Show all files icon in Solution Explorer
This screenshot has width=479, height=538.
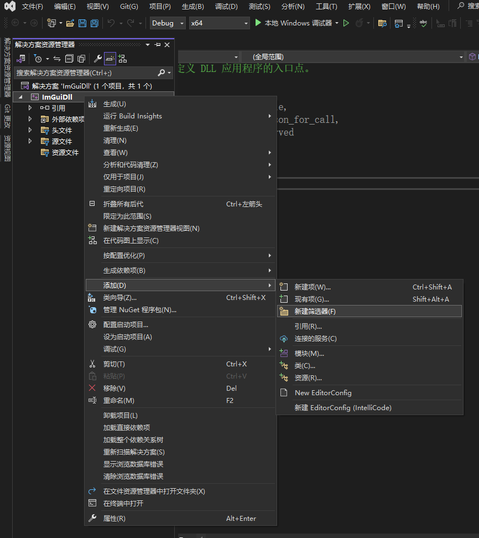81,59
